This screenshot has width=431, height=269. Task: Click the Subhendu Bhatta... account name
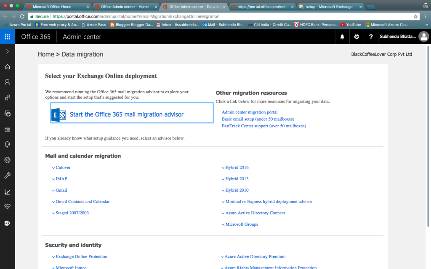398,37
